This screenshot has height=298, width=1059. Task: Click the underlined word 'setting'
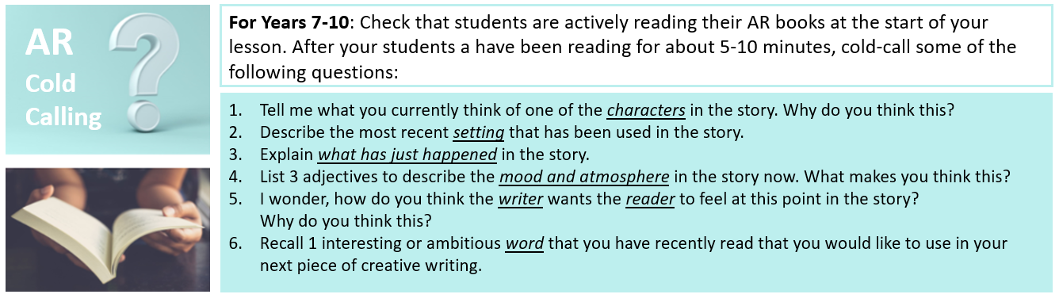click(479, 132)
